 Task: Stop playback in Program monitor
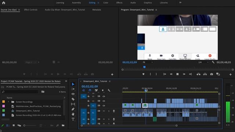point(177,74)
